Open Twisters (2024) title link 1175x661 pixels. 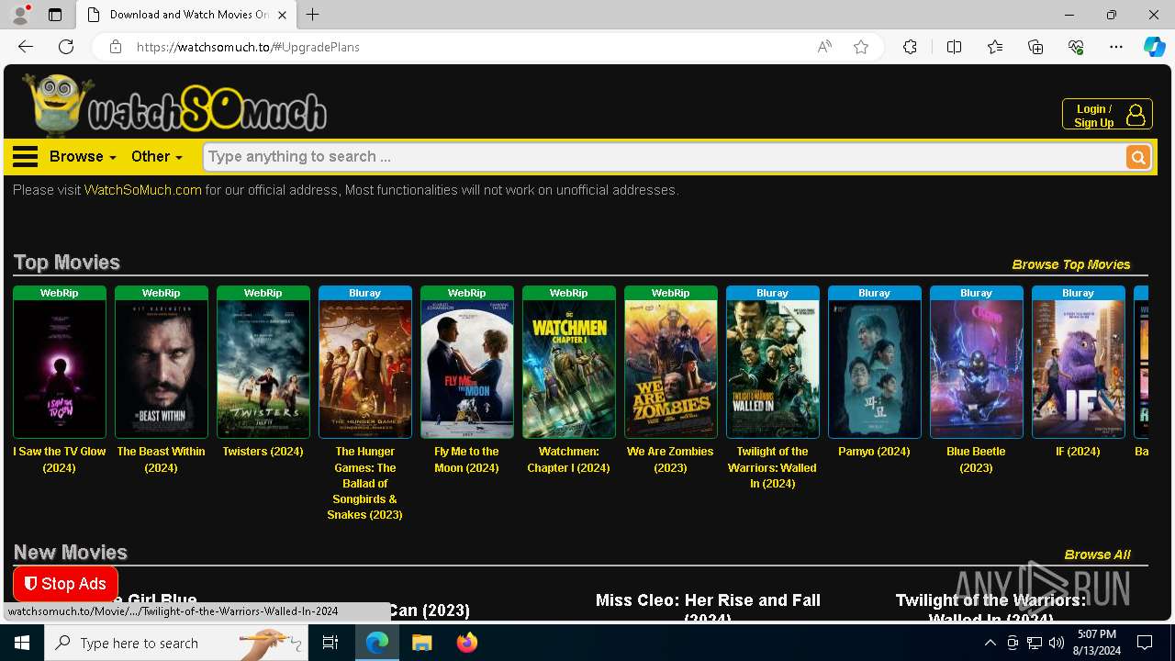[263, 452]
